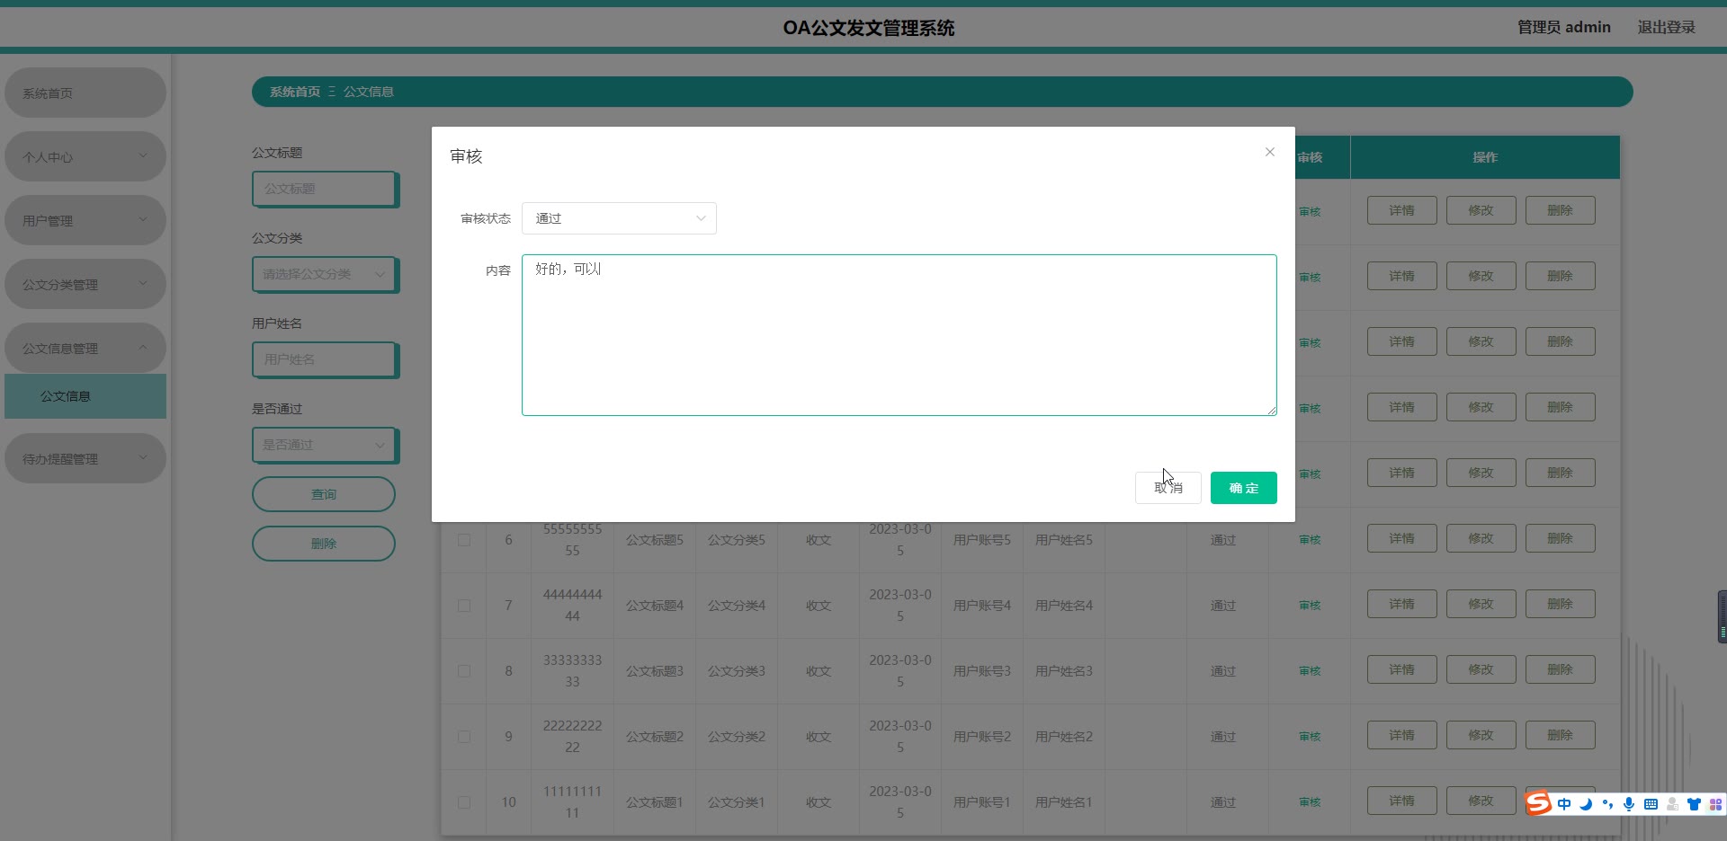Open 详情 for 公文标题1 row
This screenshot has height=841, width=1727.
point(1401,801)
